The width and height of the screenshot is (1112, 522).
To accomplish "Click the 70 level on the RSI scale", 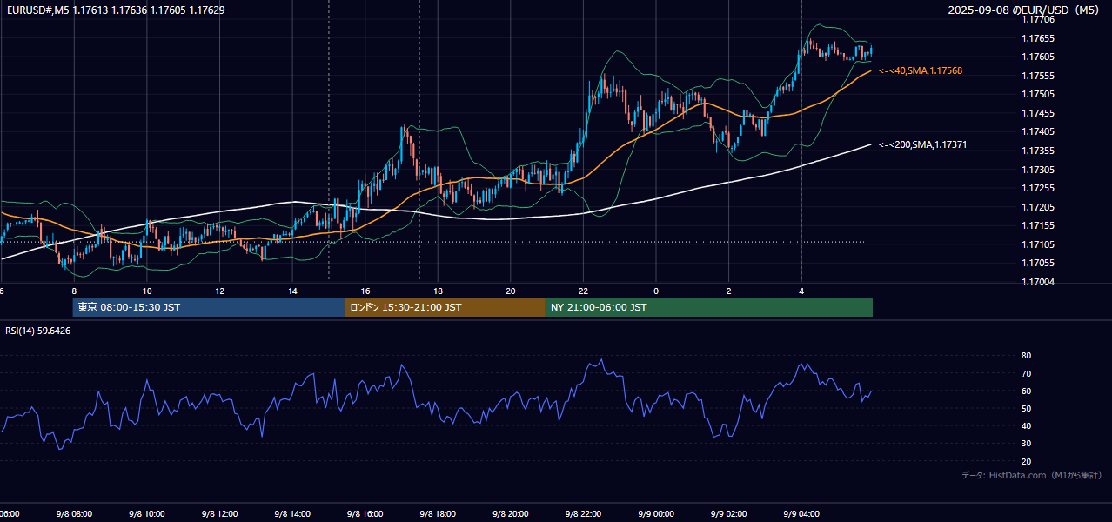I will (x=1026, y=373).
